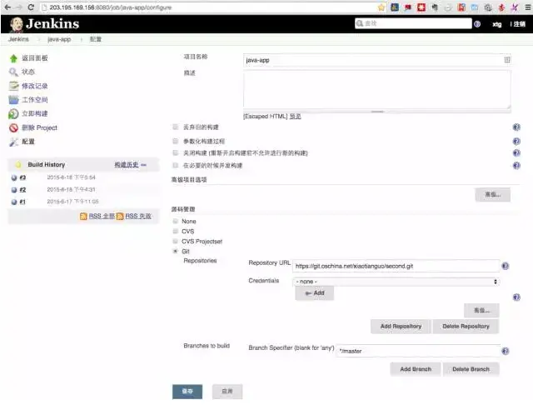Viewport: 533px width, 405px height.
Task: Click the configure tools icon in the sidebar
Action: point(13,142)
